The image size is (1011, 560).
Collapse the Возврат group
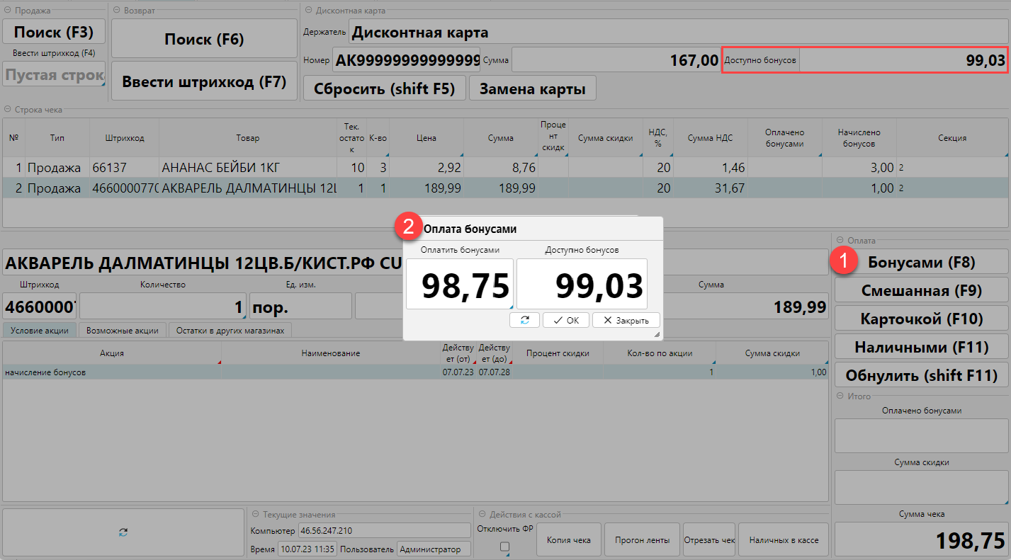click(x=117, y=11)
